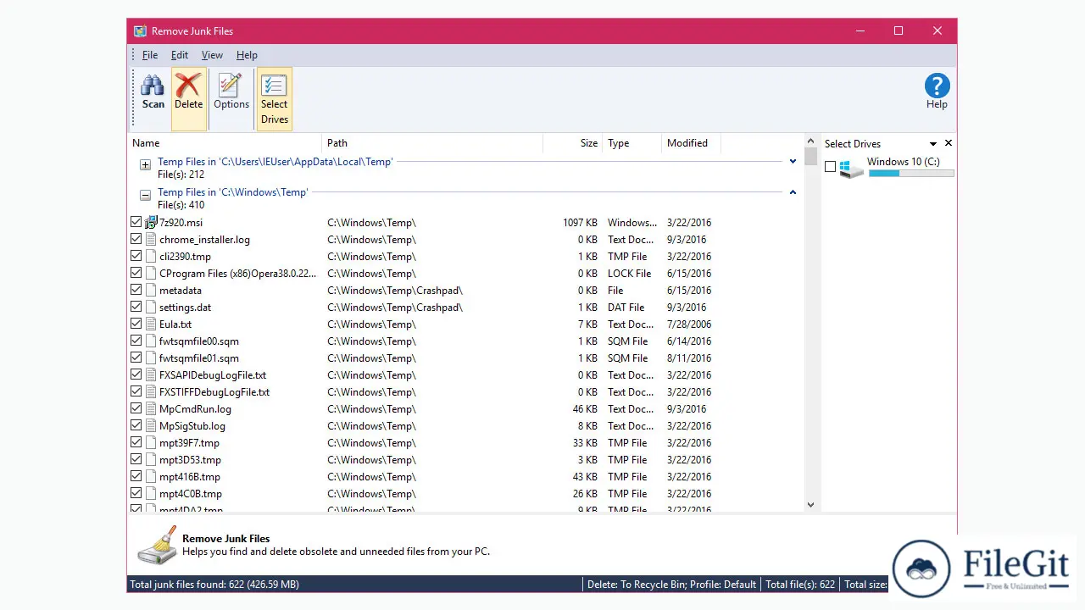Viewport: 1085px width, 610px height.
Task: Open Help via the blue question icon
Action: [937, 86]
